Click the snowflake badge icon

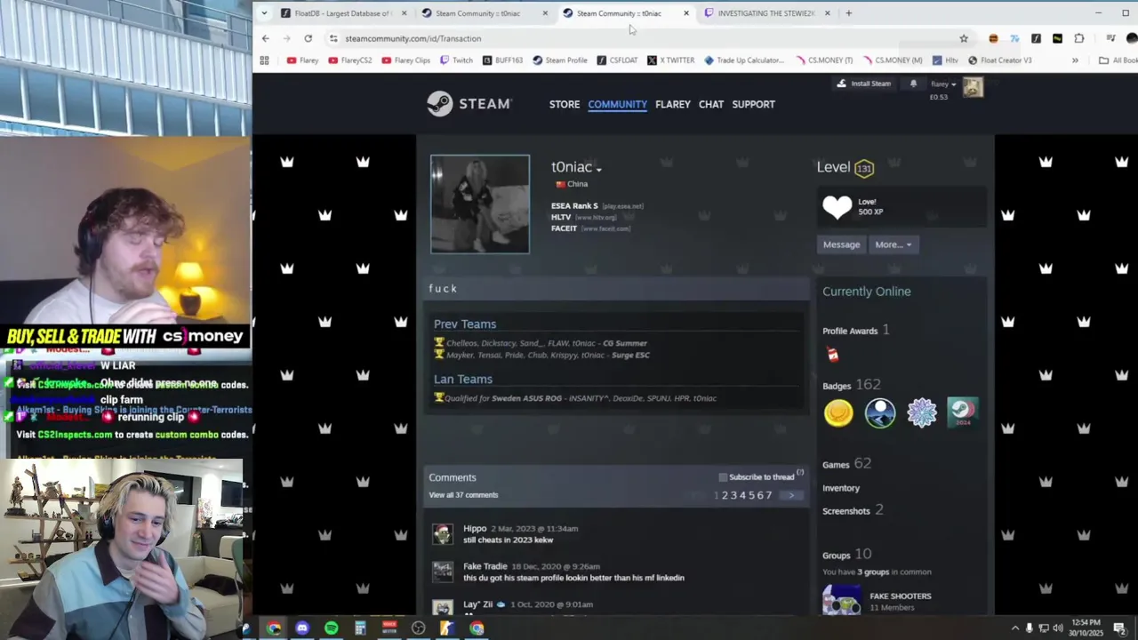[x=922, y=413]
